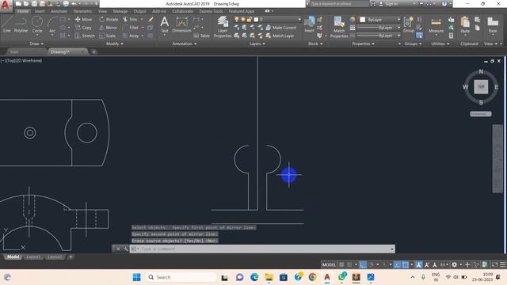Open the Parametric ribbon tab

pyautogui.click(x=82, y=11)
